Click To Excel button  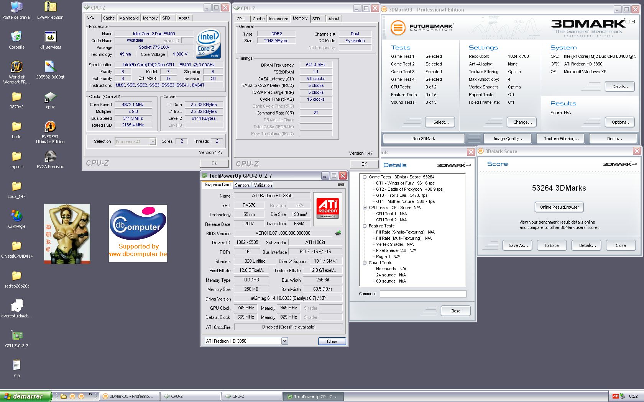[552, 245]
